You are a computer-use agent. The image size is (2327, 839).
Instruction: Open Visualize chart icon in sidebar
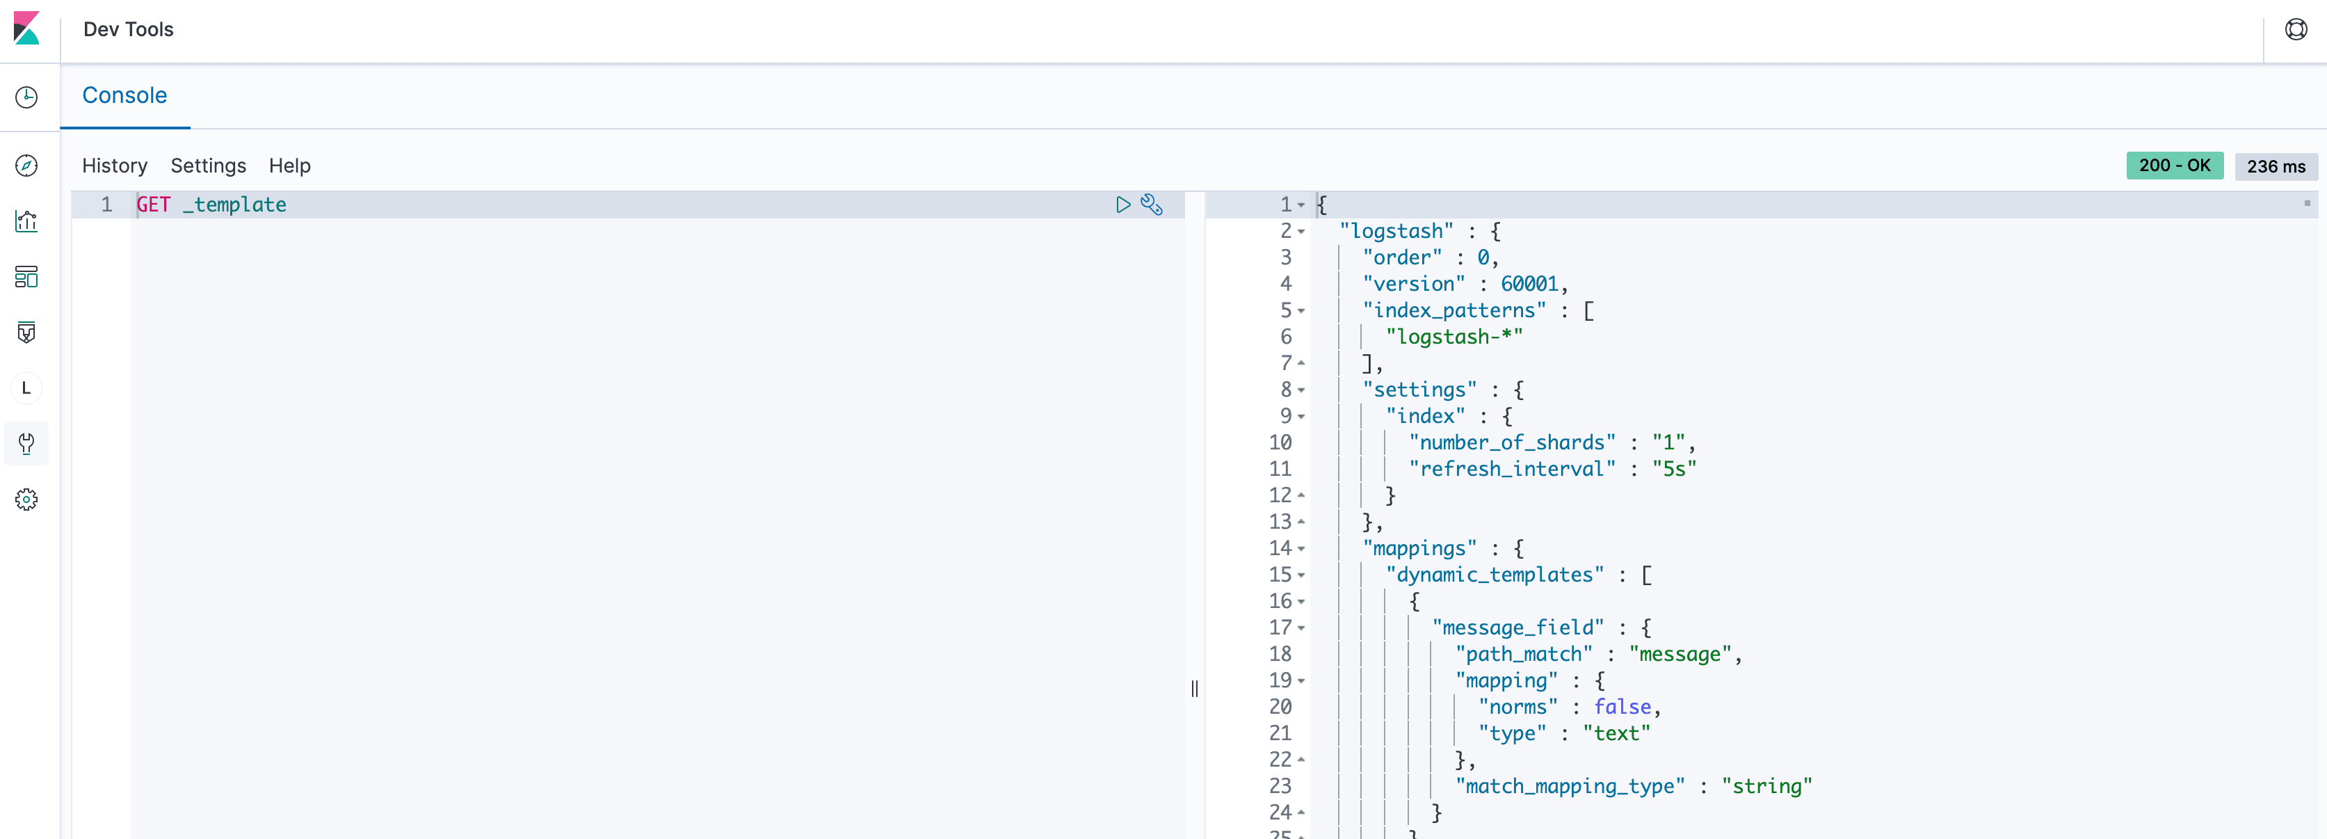(26, 221)
